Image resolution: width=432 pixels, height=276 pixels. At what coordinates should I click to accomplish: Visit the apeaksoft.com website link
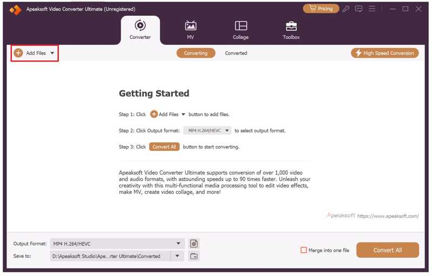(x=388, y=216)
